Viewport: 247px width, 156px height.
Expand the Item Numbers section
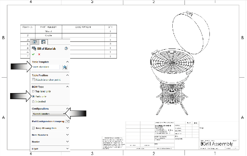[68, 135]
